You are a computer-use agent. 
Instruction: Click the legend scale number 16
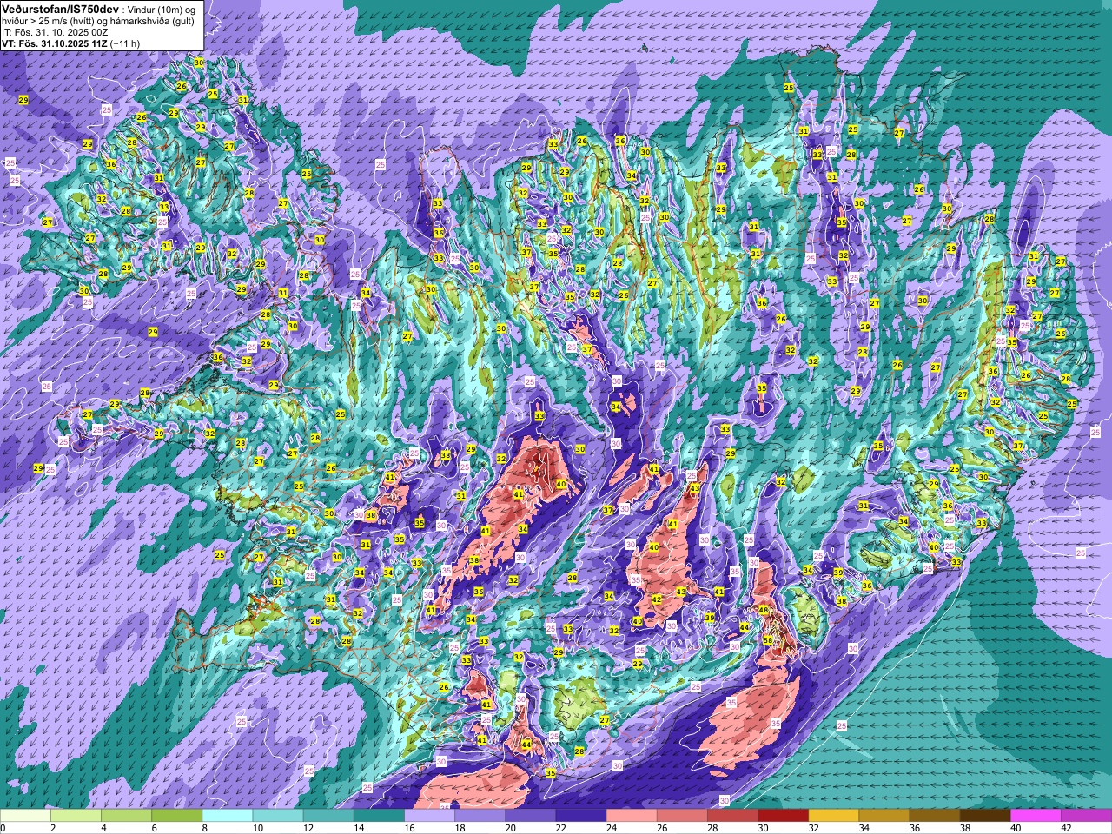[409, 828]
